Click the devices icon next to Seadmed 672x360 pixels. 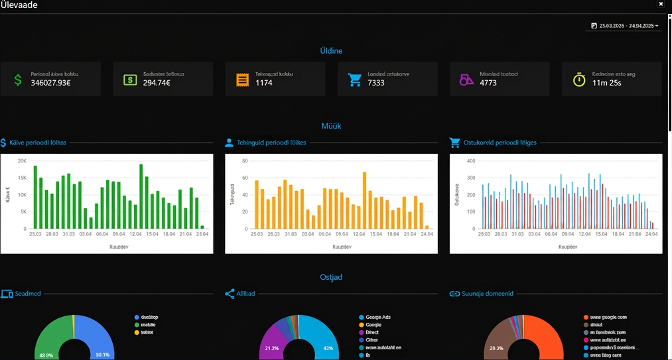(x=7, y=294)
